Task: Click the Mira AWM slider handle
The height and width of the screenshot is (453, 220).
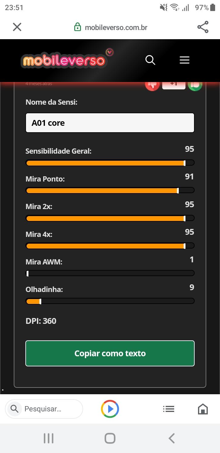Action: [x=28, y=273]
